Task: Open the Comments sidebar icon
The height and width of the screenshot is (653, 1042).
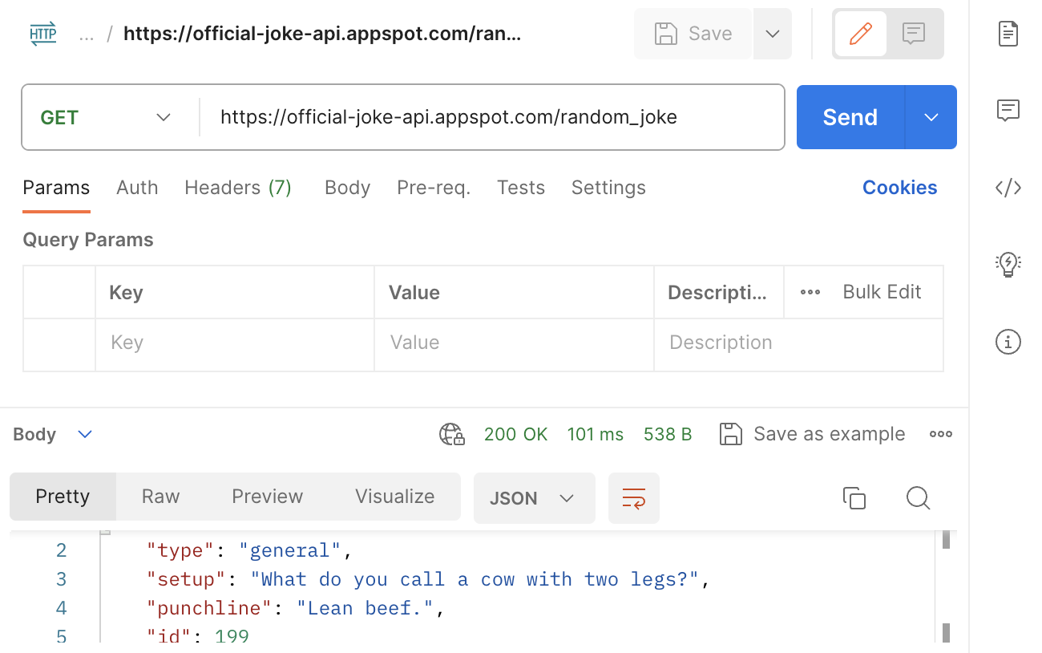Action: 1008,110
